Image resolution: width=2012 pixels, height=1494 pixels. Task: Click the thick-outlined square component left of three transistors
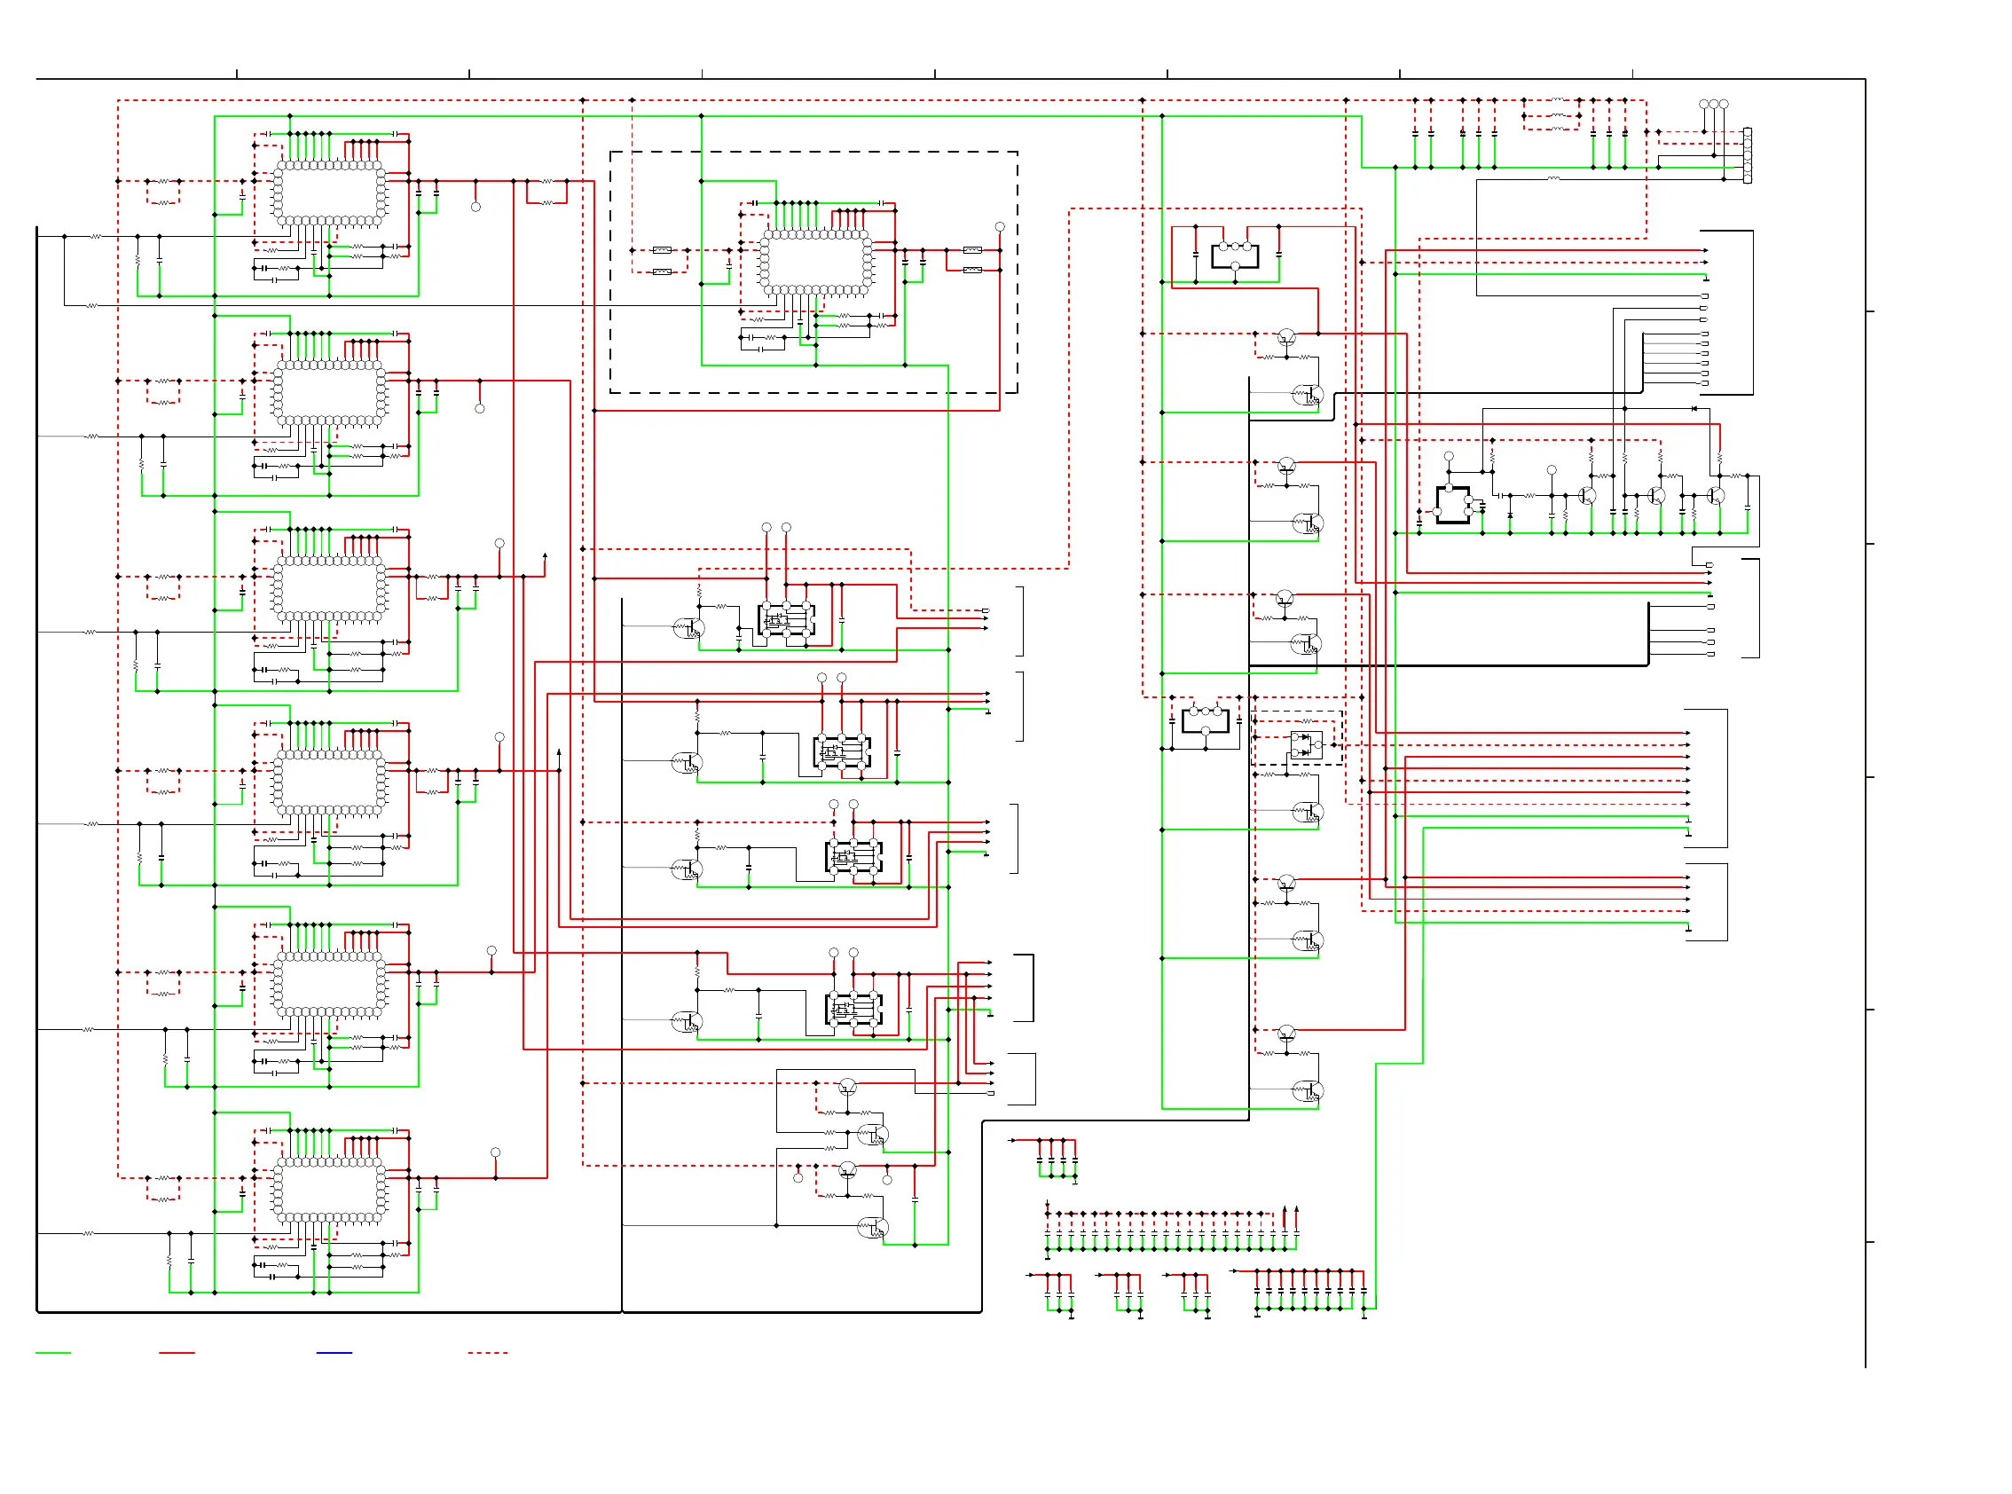click(x=1452, y=505)
